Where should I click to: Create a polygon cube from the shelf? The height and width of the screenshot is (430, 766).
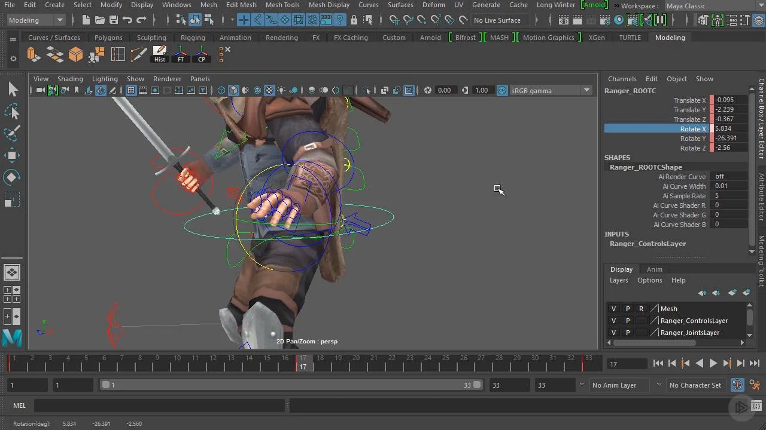(76, 54)
